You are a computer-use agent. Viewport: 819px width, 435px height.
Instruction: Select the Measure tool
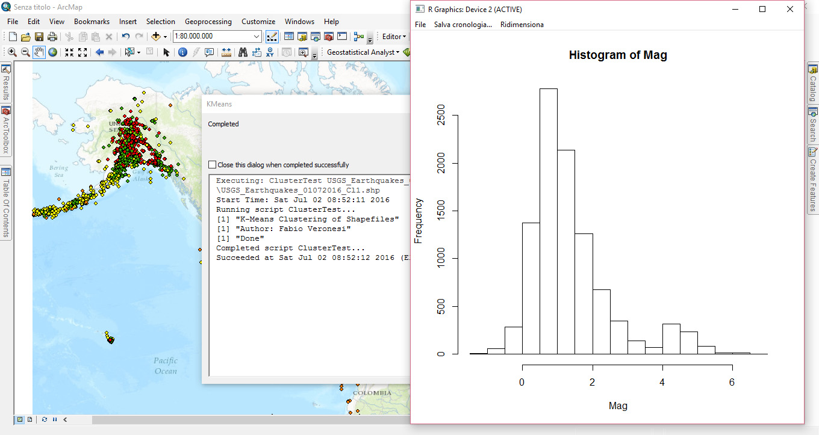tap(225, 52)
